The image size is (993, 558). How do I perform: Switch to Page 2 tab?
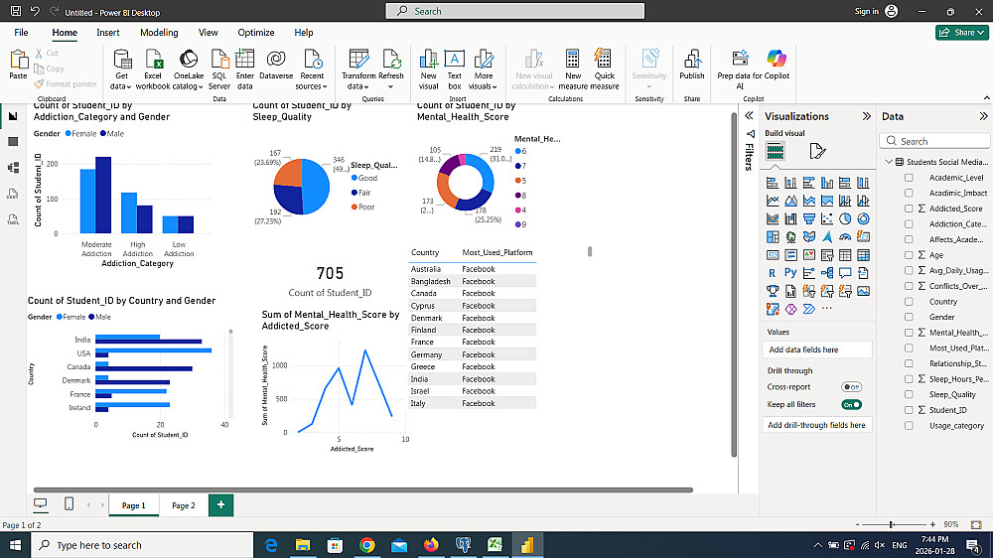coord(183,505)
